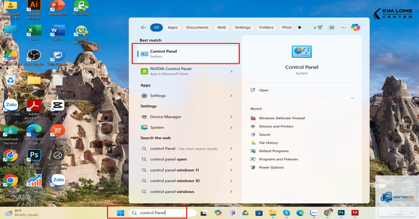Open NVIDIA Control Panel result
This screenshot has height=219, width=419.
pos(187,71)
